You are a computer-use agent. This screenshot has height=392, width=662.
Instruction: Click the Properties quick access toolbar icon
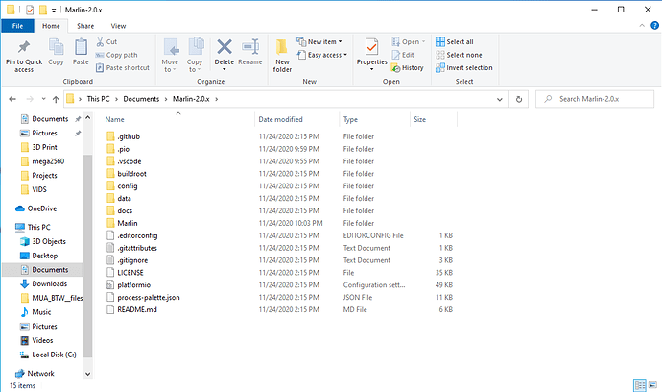30,10
